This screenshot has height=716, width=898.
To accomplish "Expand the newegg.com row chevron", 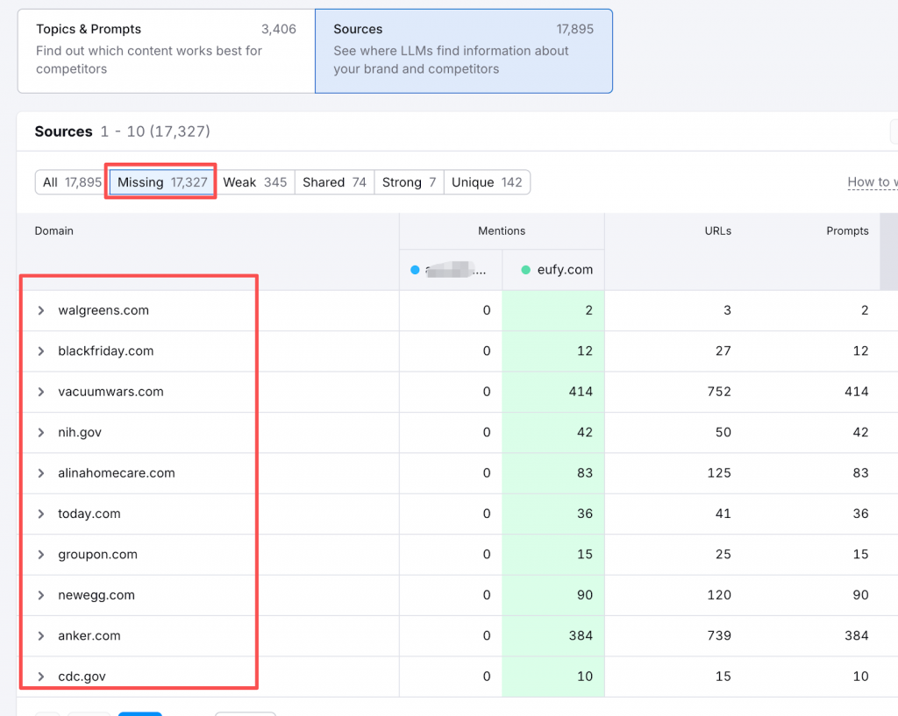I will pyautogui.click(x=41, y=595).
